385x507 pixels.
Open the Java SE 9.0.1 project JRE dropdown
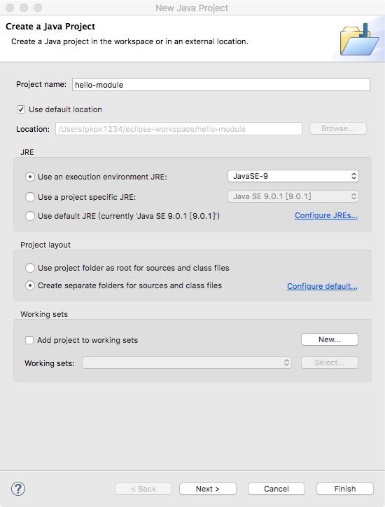[293, 196]
